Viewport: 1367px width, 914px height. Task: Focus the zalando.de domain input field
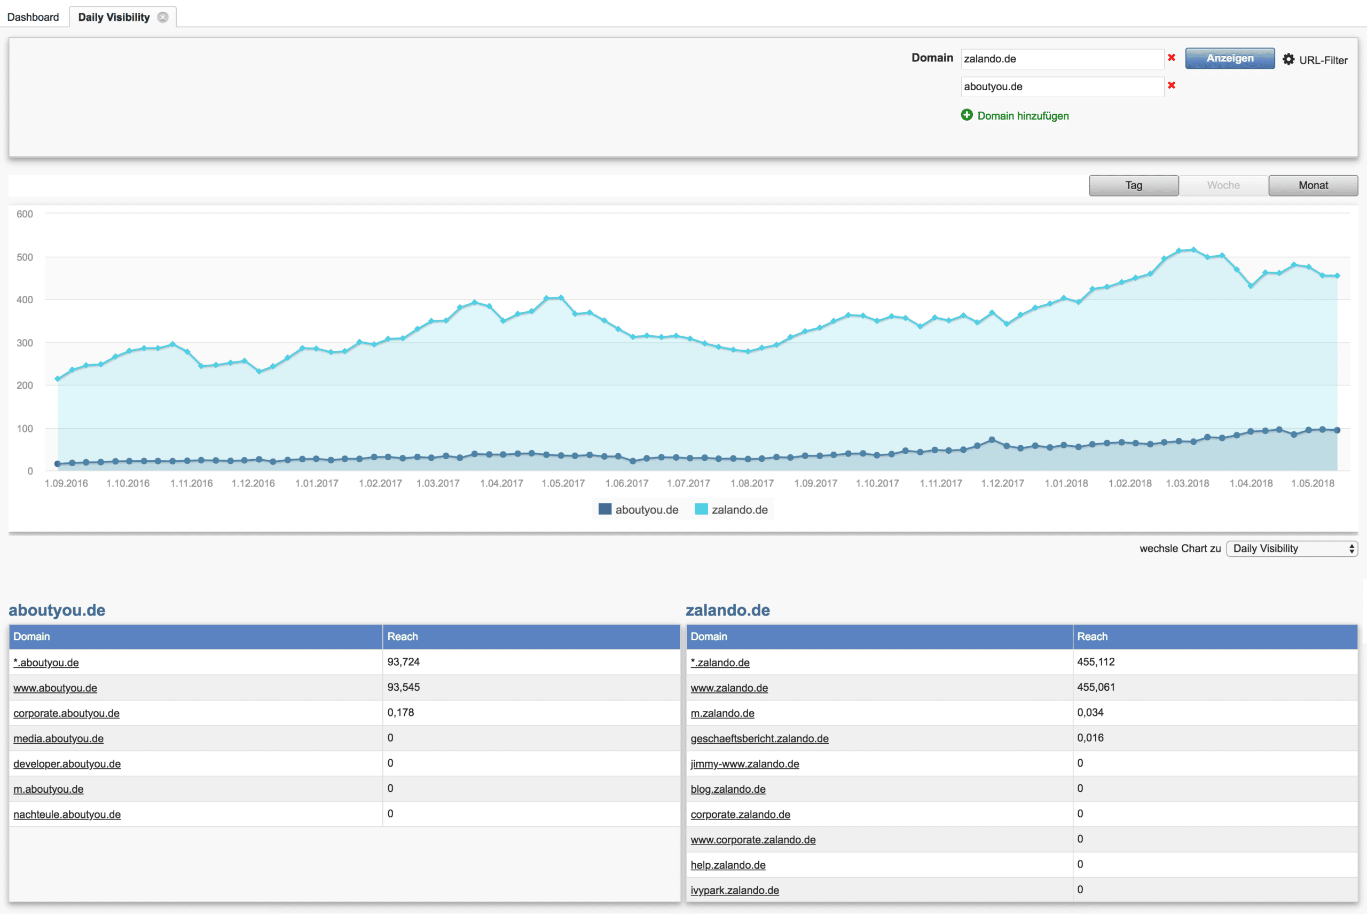pyautogui.click(x=1062, y=59)
